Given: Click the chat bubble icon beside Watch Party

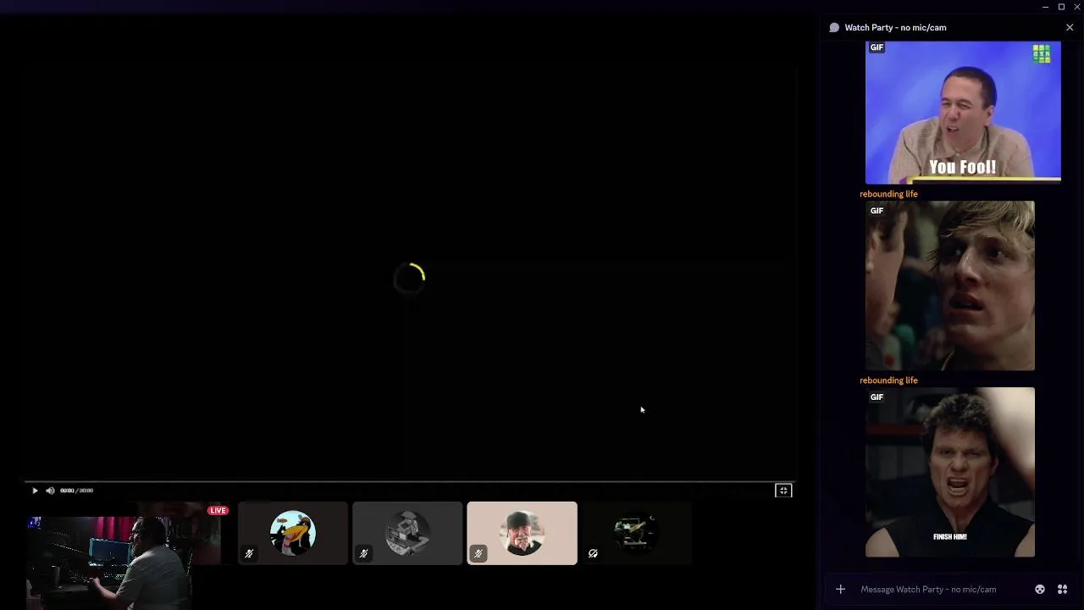Looking at the screenshot, I should (834, 27).
